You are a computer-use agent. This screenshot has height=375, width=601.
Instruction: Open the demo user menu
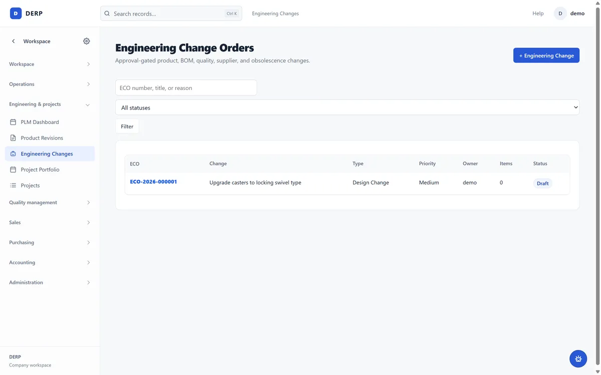[x=569, y=13]
